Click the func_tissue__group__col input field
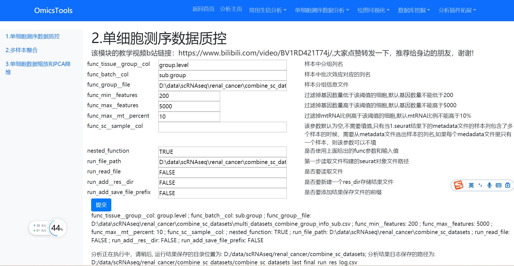514x266 pixels. pyautogui.click(x=223, y=65)
